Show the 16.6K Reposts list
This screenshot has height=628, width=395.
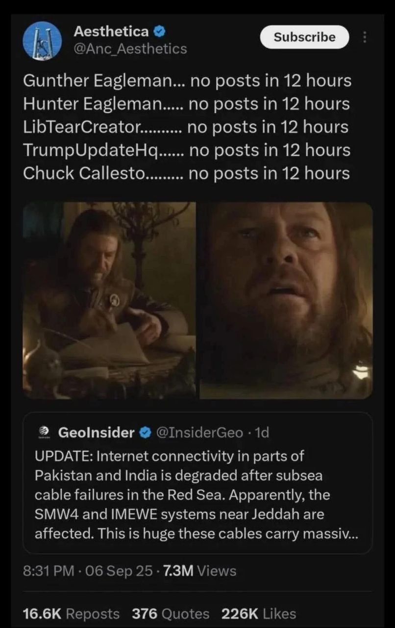(71, 614)
